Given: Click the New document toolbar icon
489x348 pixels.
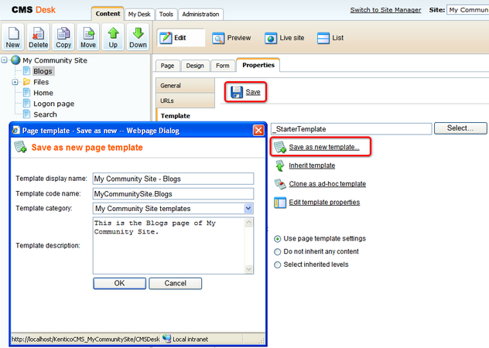Looking at the screenshot, I should coord(13,36).
